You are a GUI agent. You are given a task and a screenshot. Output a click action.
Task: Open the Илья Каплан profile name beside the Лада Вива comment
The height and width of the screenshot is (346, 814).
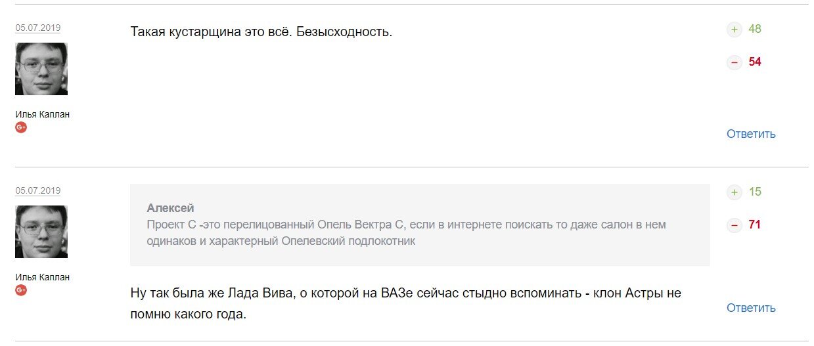tap(42, 277)
